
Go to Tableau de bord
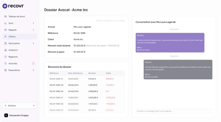[20, 16]
